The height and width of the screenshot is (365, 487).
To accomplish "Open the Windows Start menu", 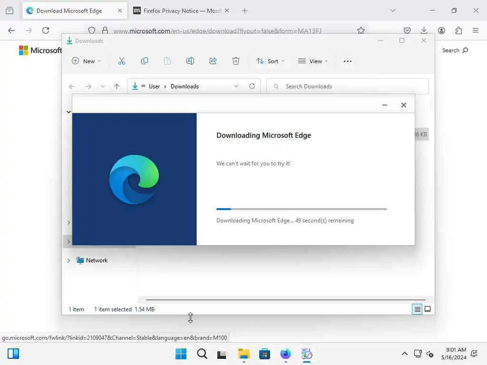I will 181,354.
